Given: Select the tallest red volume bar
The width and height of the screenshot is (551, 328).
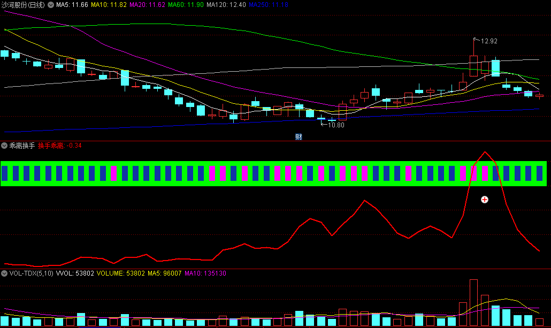Looking at the screenshot, I should point(473,303).
